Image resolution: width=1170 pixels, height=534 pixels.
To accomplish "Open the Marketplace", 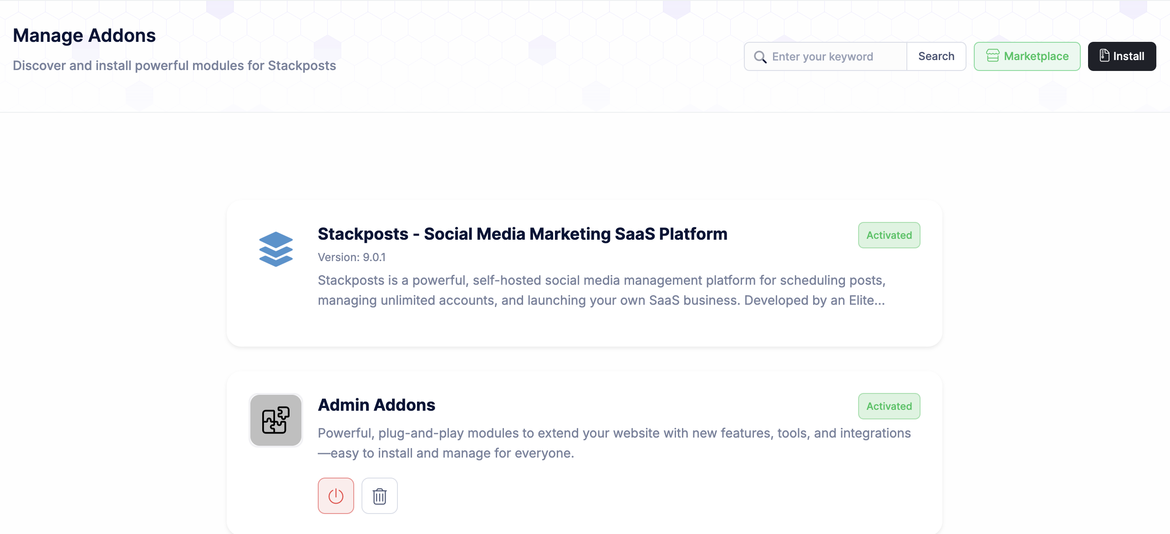I will point(1027,56).
